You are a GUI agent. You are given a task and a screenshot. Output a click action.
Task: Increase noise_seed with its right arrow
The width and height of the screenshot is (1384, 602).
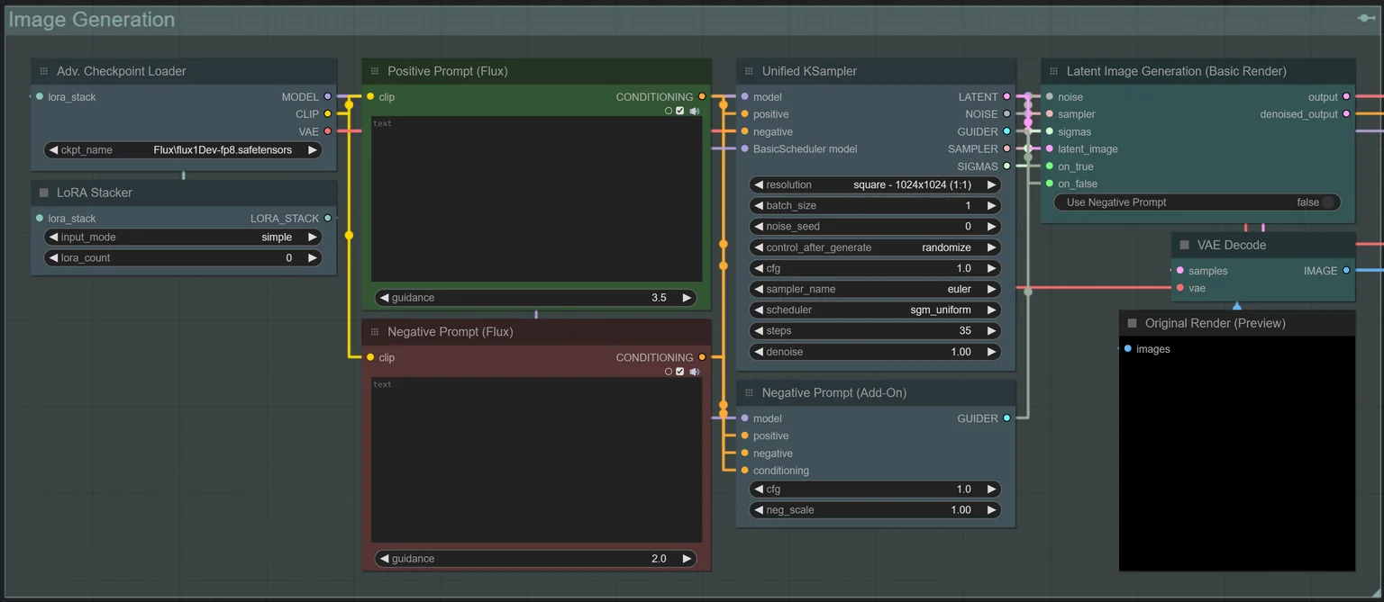(x=991, y=227)
